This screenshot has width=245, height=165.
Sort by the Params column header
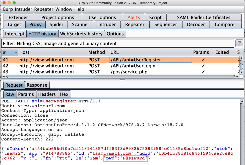pos(203,52)
